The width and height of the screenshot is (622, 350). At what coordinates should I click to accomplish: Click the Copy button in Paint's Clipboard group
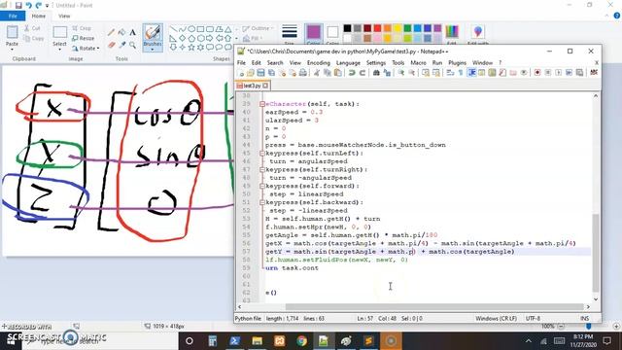tap(34, 39)
